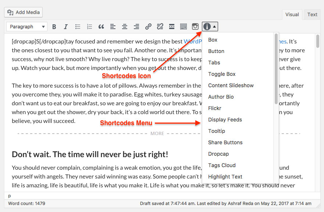Screen dimensions: 324x212
Task: Insert a bulleted list
Action: (78, 26)
